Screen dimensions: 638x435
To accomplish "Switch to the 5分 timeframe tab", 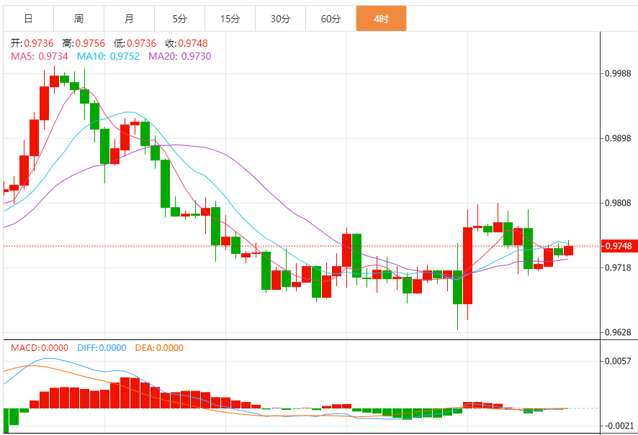I will pyautogui.click(x=179, y=19).
